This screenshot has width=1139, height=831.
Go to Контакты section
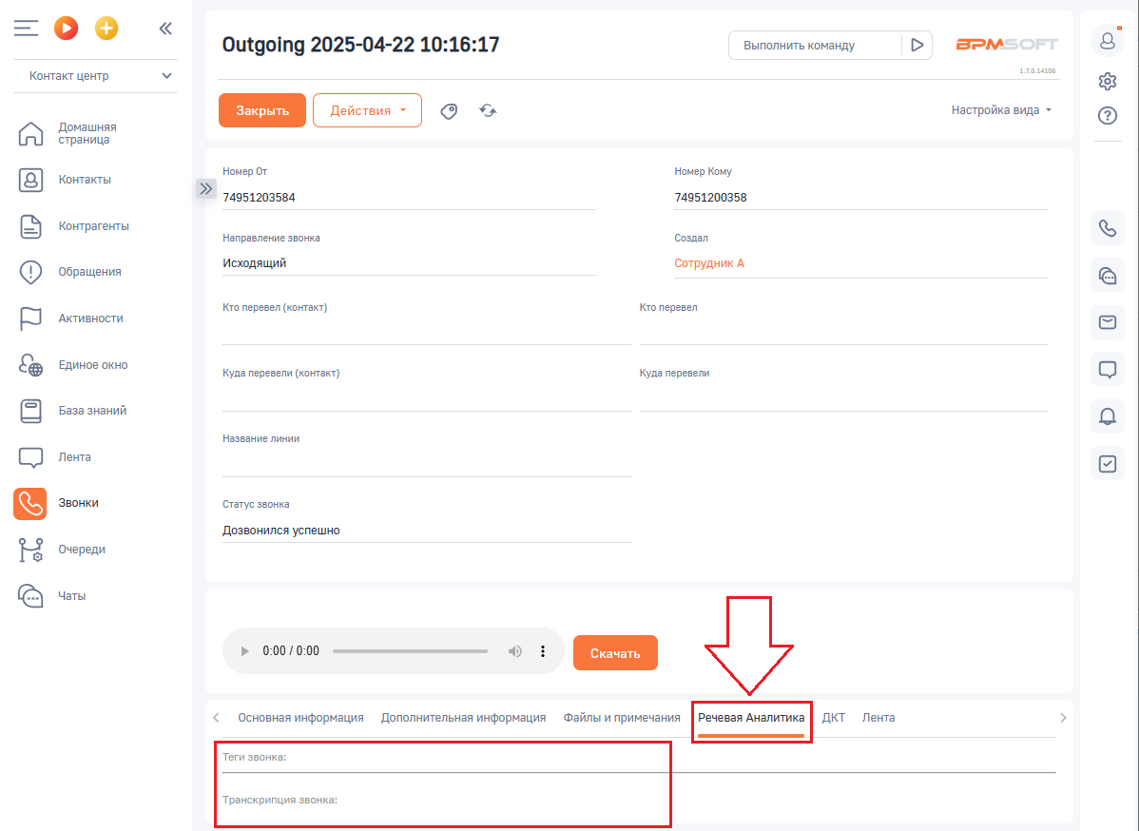[x=85, y=180]
